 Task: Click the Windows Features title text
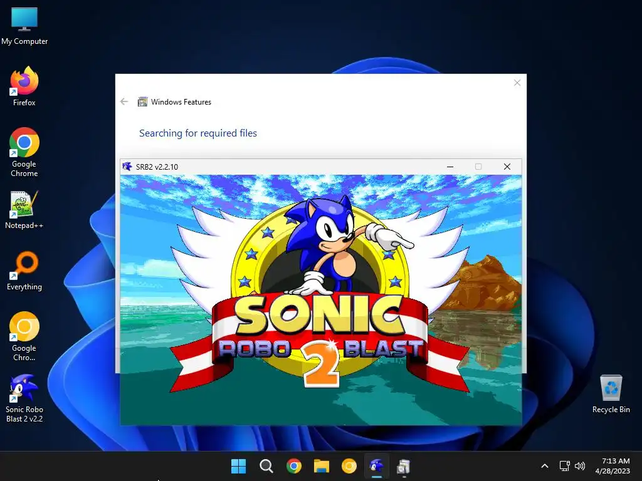coord(181,102)
